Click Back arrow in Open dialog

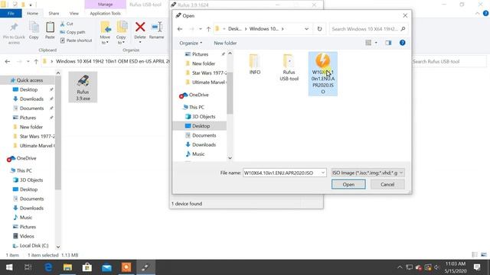click(180, 29)
